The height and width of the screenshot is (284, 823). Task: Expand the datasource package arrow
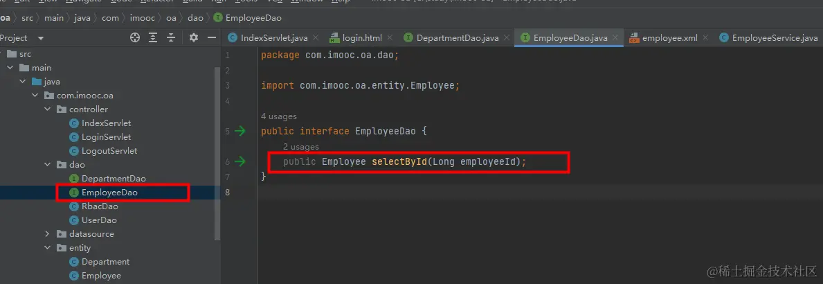click(x=47, y=234)
